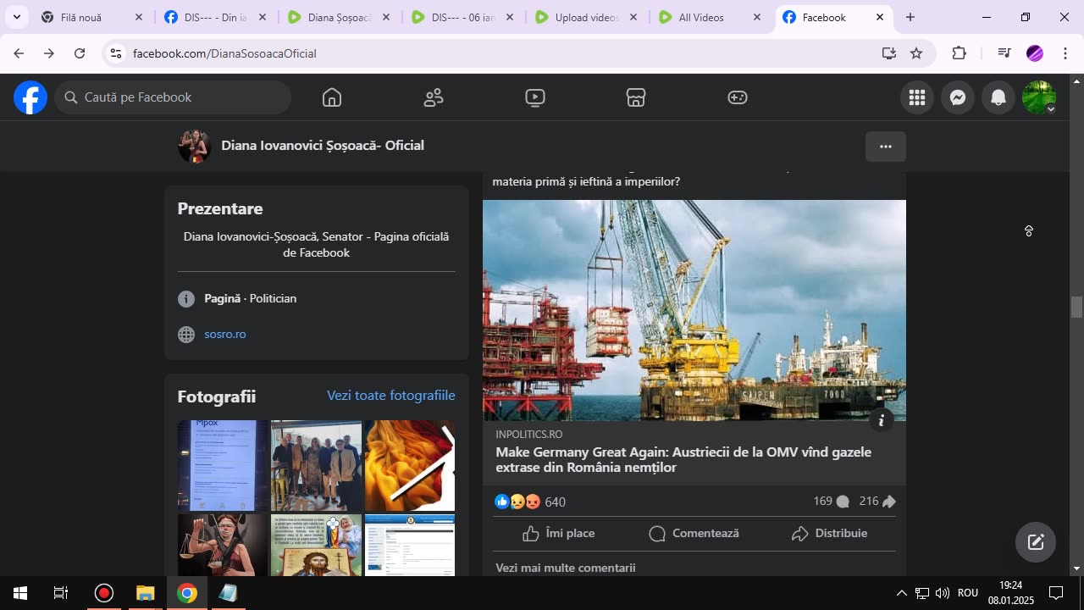
Task: Go back with the browser back arrow
Action: coord(19,53)
